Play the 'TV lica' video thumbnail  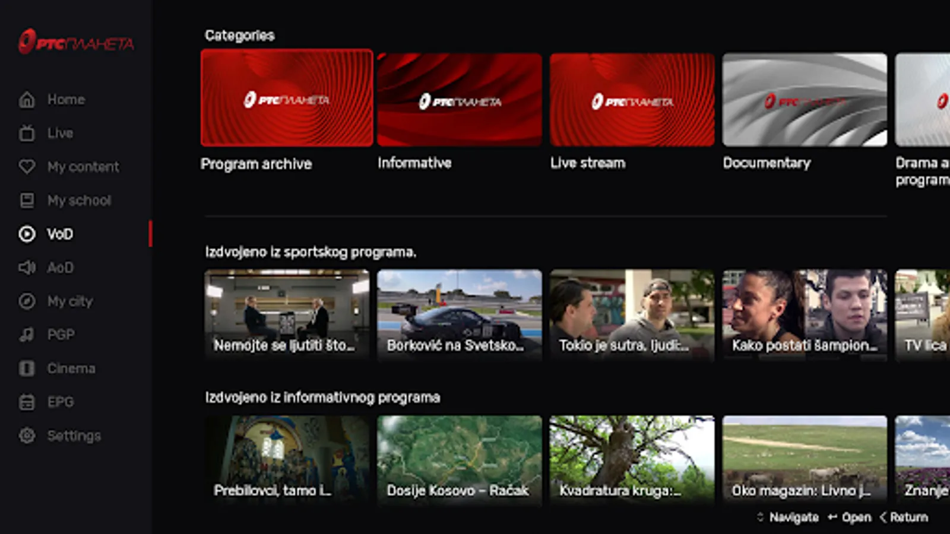pos(923,315)
